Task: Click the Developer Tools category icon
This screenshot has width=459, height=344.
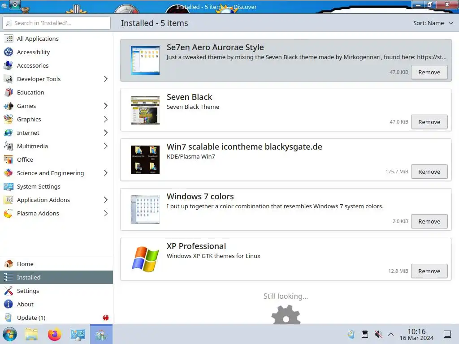Action: [9, 79]
